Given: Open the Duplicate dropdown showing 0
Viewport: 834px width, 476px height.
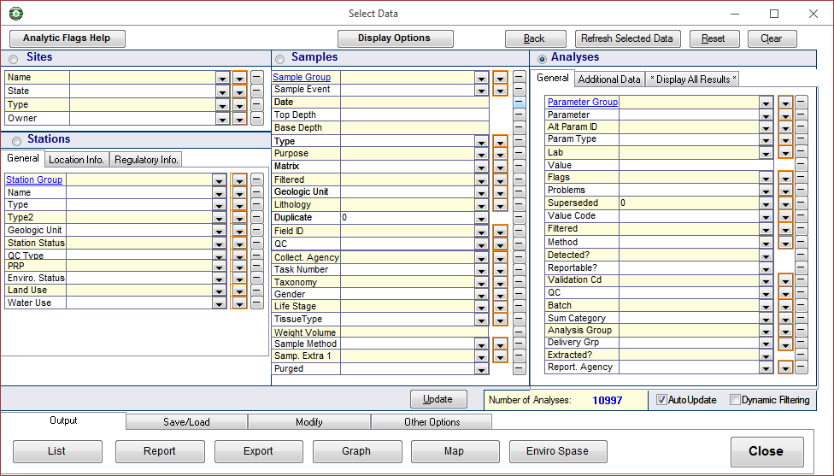Looking at the screenshot, I should (481, 218).
